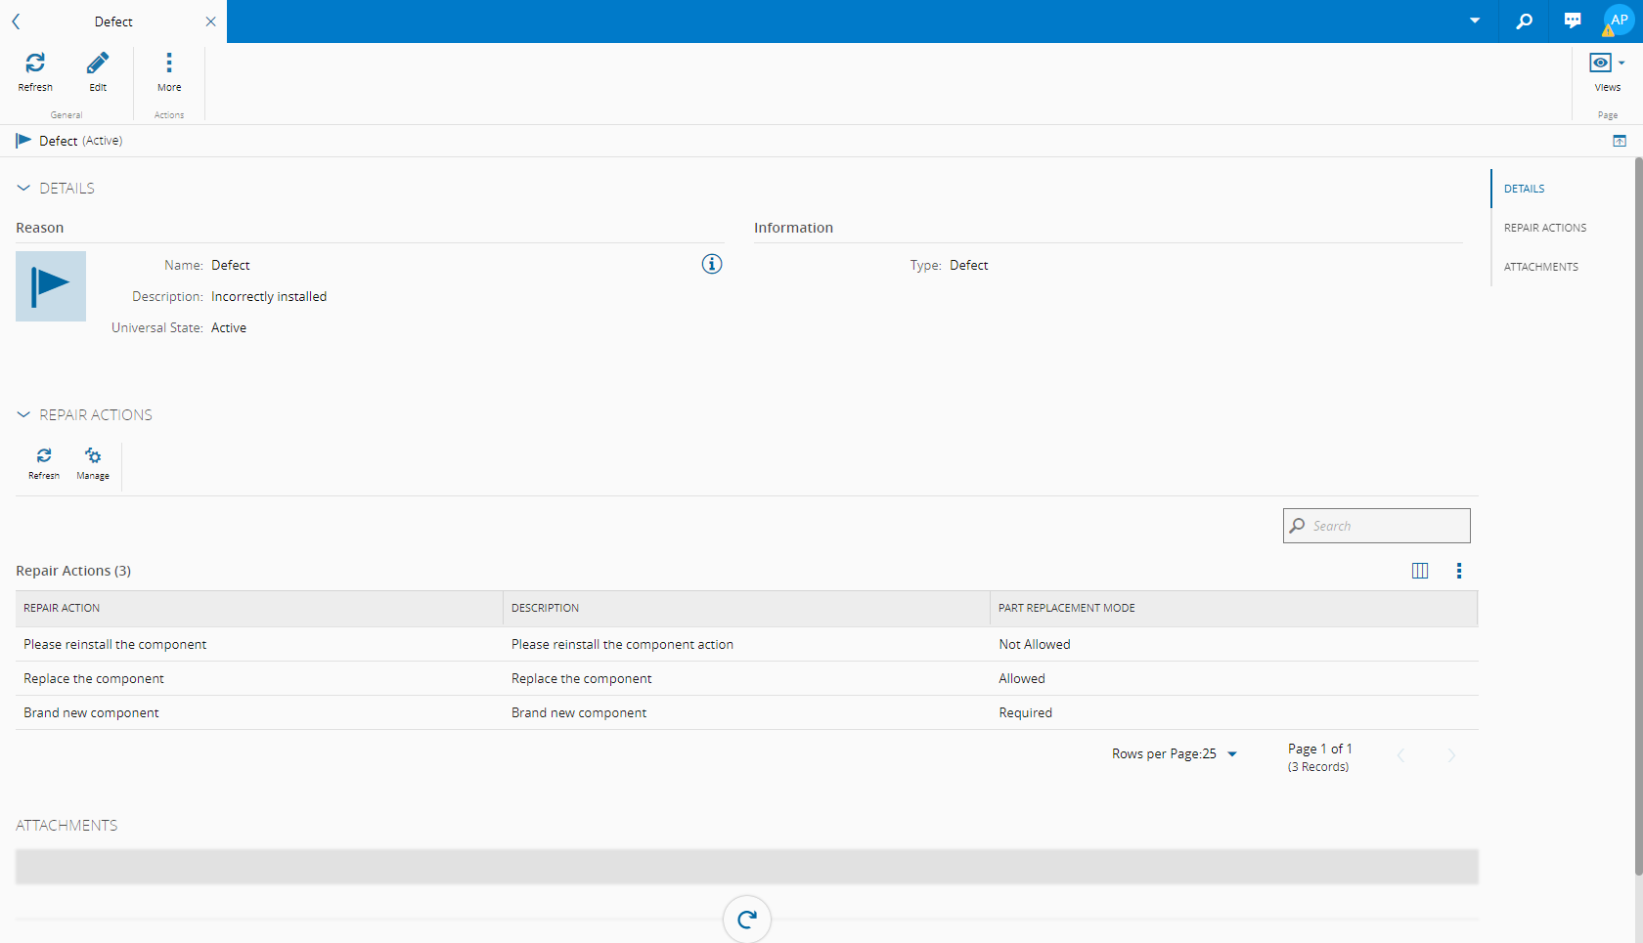Jump to REPAIR ACTIONS in side navigation
The width and height of the screenshot is (1643, 943).
click(1545, 228)
